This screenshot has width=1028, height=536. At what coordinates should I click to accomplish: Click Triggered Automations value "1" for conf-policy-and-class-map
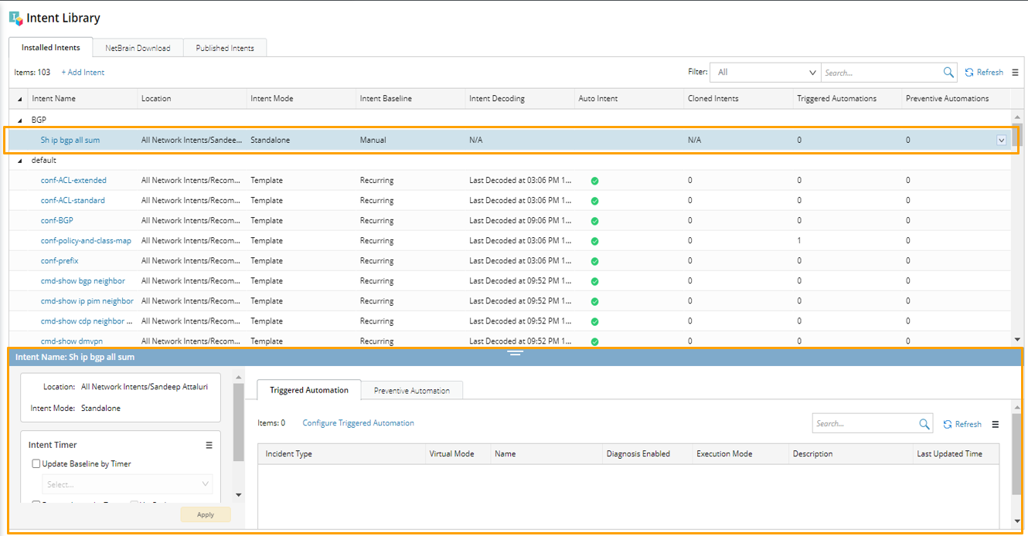799,241
